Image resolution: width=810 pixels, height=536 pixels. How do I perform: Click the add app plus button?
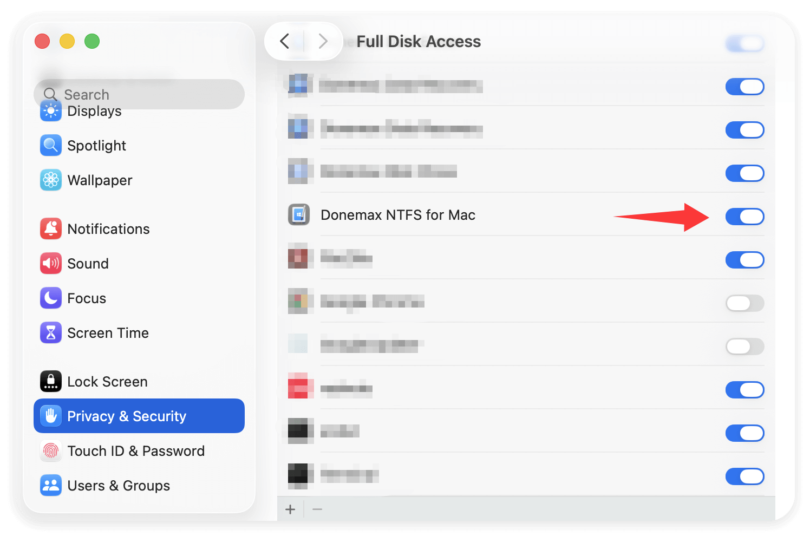point(290,509)
